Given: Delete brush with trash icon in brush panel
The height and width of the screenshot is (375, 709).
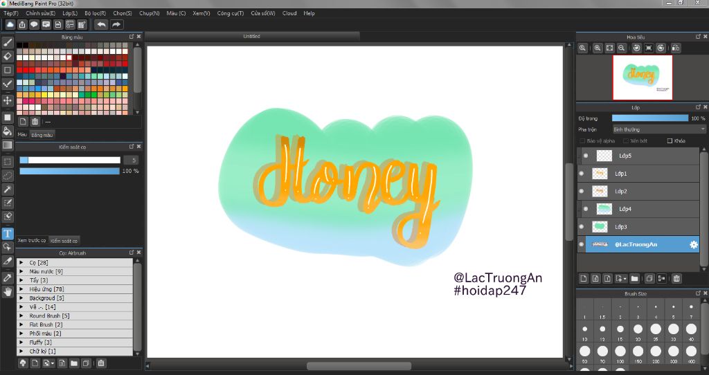Looking at the screenshot, I should [101, 363].
